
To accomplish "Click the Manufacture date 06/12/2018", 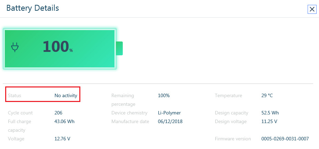I will pos(170,121).
